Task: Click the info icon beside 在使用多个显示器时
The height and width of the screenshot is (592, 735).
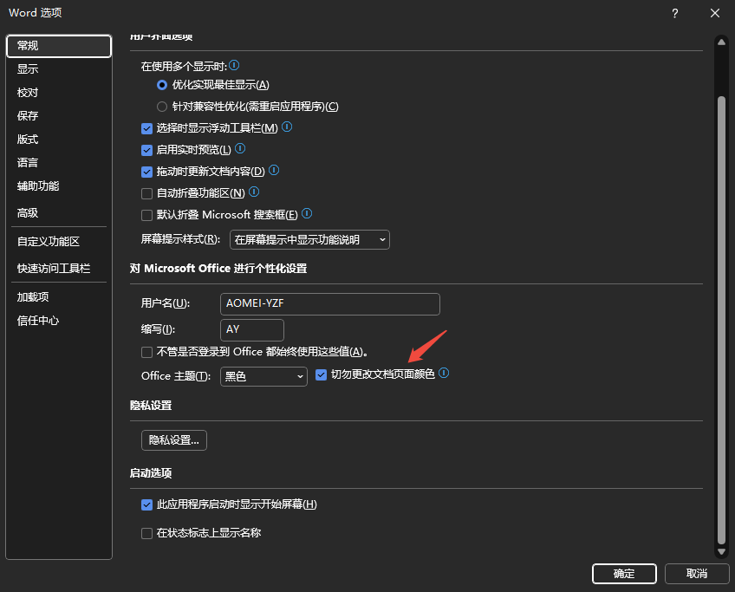Action: click(x=232, y=66)
